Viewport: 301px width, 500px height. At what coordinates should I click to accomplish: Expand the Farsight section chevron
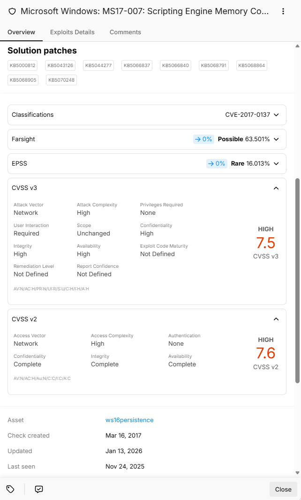click(x=277, y=139)
